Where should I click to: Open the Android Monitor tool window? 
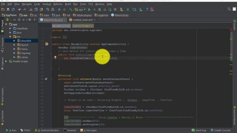pyautogui.click(x=47, y=130)
